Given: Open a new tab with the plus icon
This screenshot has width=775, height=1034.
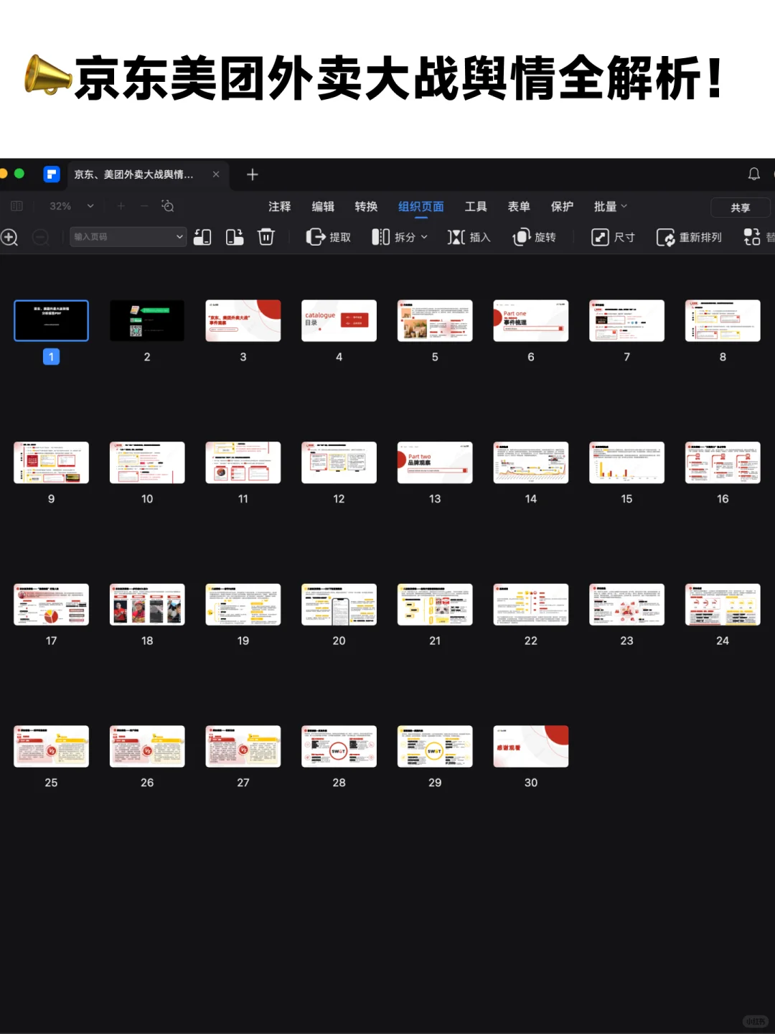Looking at the screenshot, I should coord(253,174).
